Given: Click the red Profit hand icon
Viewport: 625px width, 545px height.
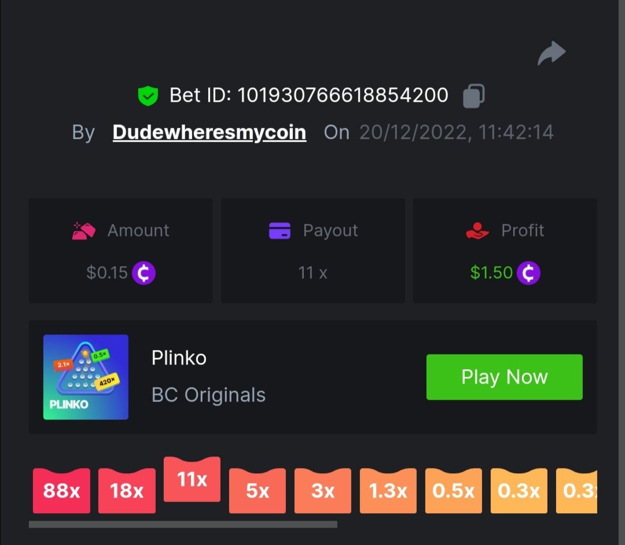Looking at the screenshot, I should tap(477, 231).
